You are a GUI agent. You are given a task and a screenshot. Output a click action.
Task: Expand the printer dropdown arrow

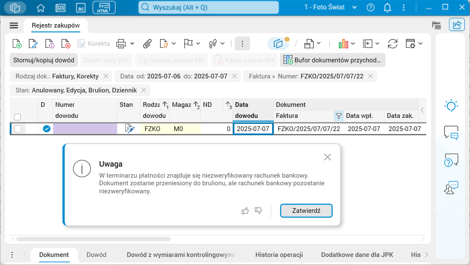coord(132,44)
